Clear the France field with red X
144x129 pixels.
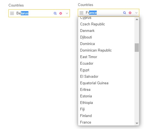[130, 13]
